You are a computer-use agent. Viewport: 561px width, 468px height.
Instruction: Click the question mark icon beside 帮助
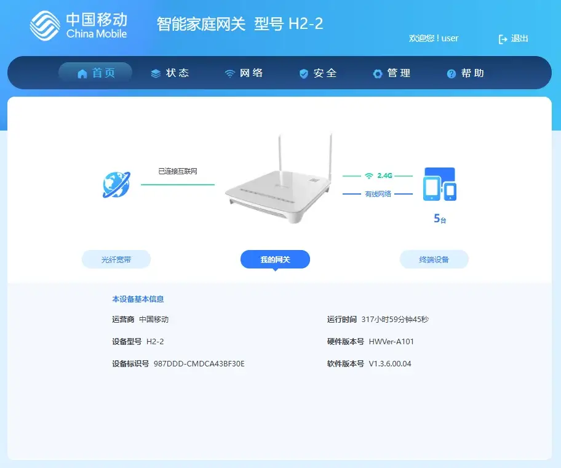(x=452, y=73)
